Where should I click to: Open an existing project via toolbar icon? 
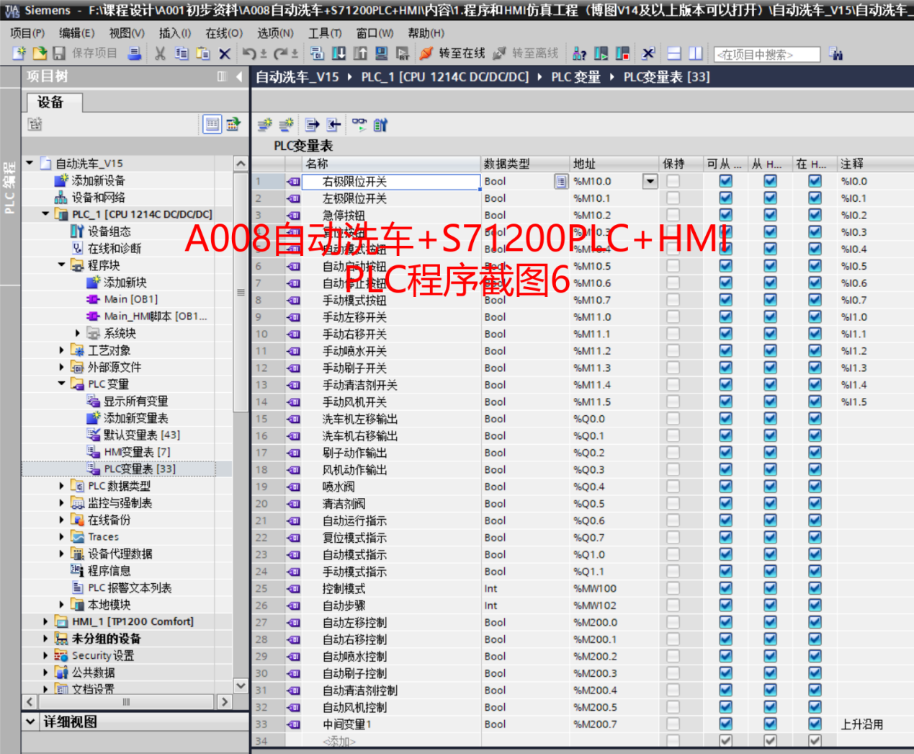click(x=40, y=53)
